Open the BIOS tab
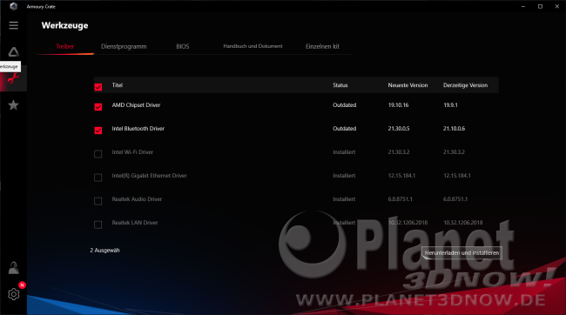Image resolution: width=566 pixels, height=315 pixels. pyautogui.click(x=183, y=46)
